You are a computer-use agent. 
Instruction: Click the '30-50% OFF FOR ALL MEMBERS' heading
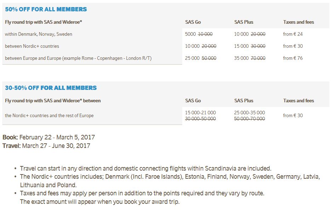(x=51, y=88)
